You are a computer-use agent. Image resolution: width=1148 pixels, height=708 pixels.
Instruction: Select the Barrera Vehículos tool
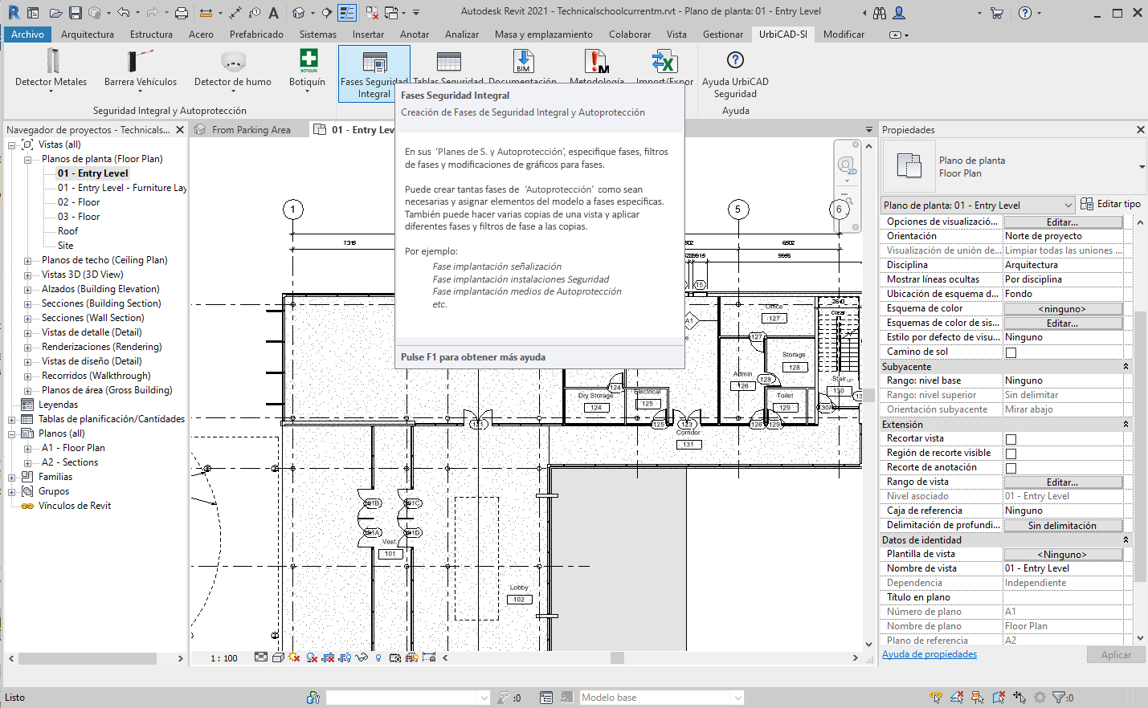140,62
